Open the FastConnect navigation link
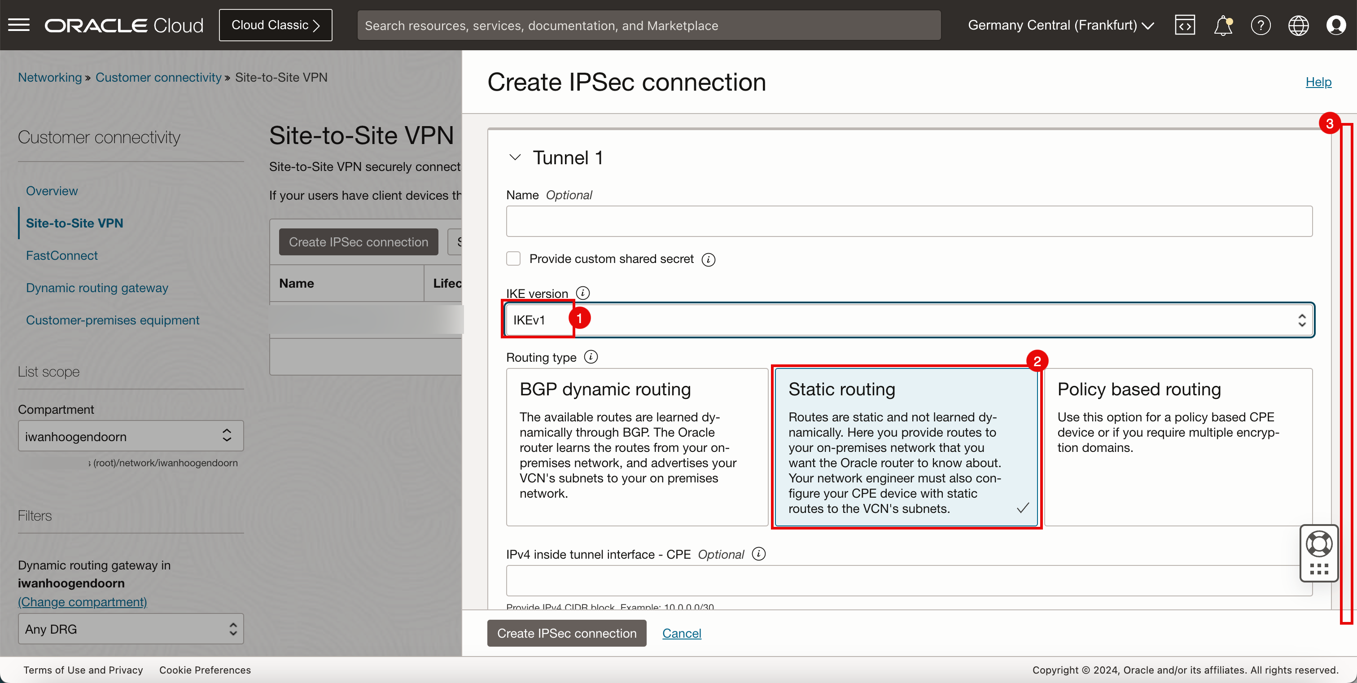The height and width of the screenshot is (683, 1357). tap(61, 254)
